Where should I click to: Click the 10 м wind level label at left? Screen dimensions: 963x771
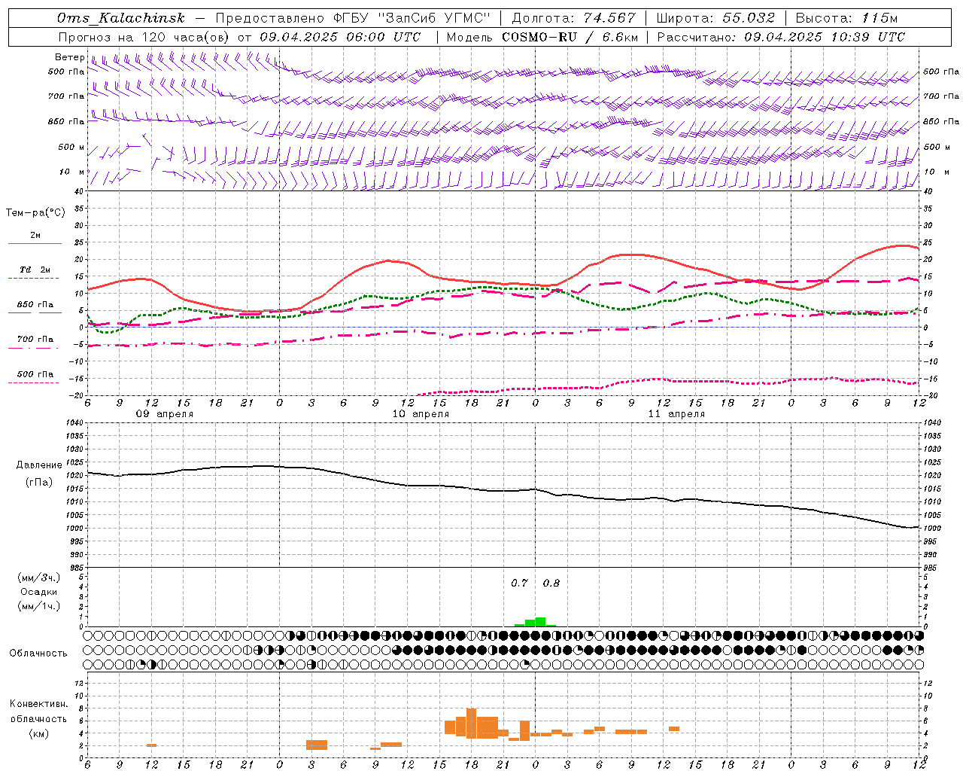(x=72, y=172)
